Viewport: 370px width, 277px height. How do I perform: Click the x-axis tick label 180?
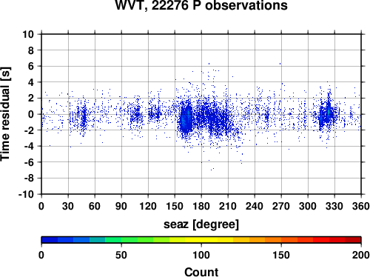click(x=201, y=206)
